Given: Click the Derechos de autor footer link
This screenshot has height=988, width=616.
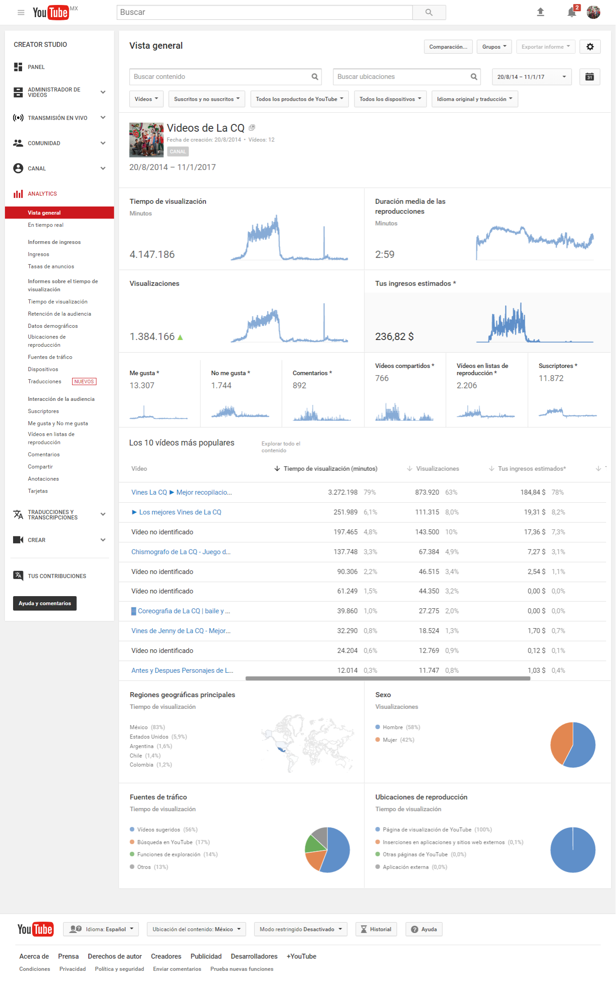Looking at the screenshot, I should tap(115, 956).
